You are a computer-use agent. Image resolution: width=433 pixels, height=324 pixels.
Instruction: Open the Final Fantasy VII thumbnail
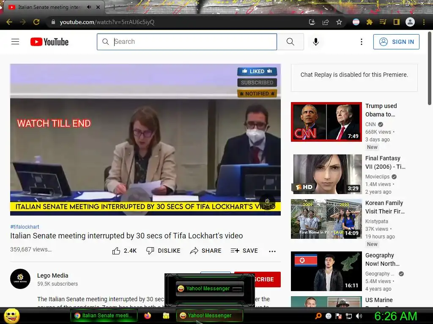pyautogui.click(x=326, y=174)
